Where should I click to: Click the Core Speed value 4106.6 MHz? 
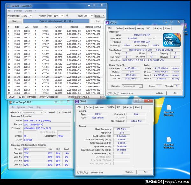[x=131, y=68]
